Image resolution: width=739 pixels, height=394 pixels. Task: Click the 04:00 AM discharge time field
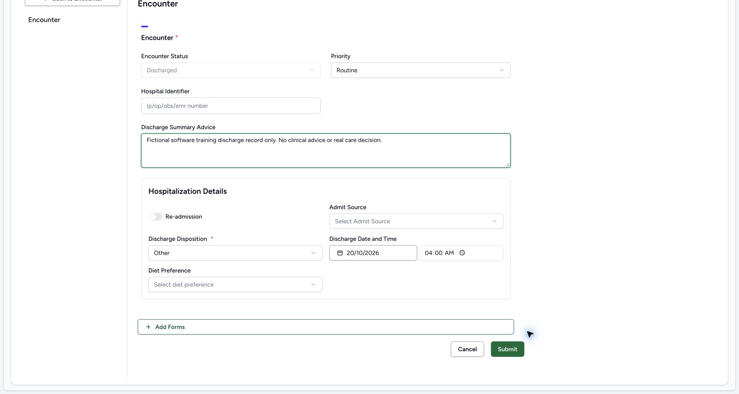pos(461,253)
